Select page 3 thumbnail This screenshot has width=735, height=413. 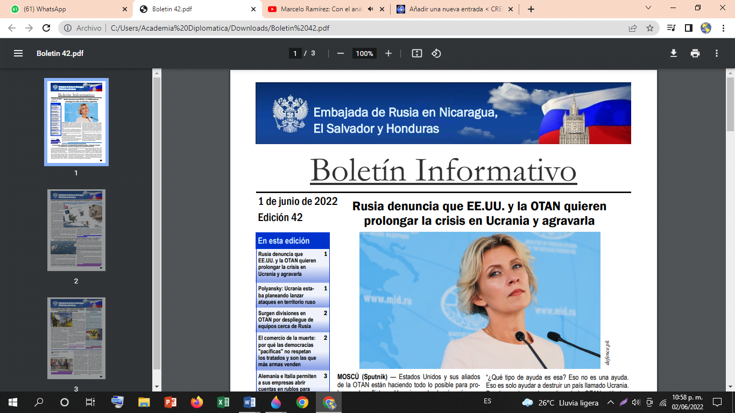point(76,338)
